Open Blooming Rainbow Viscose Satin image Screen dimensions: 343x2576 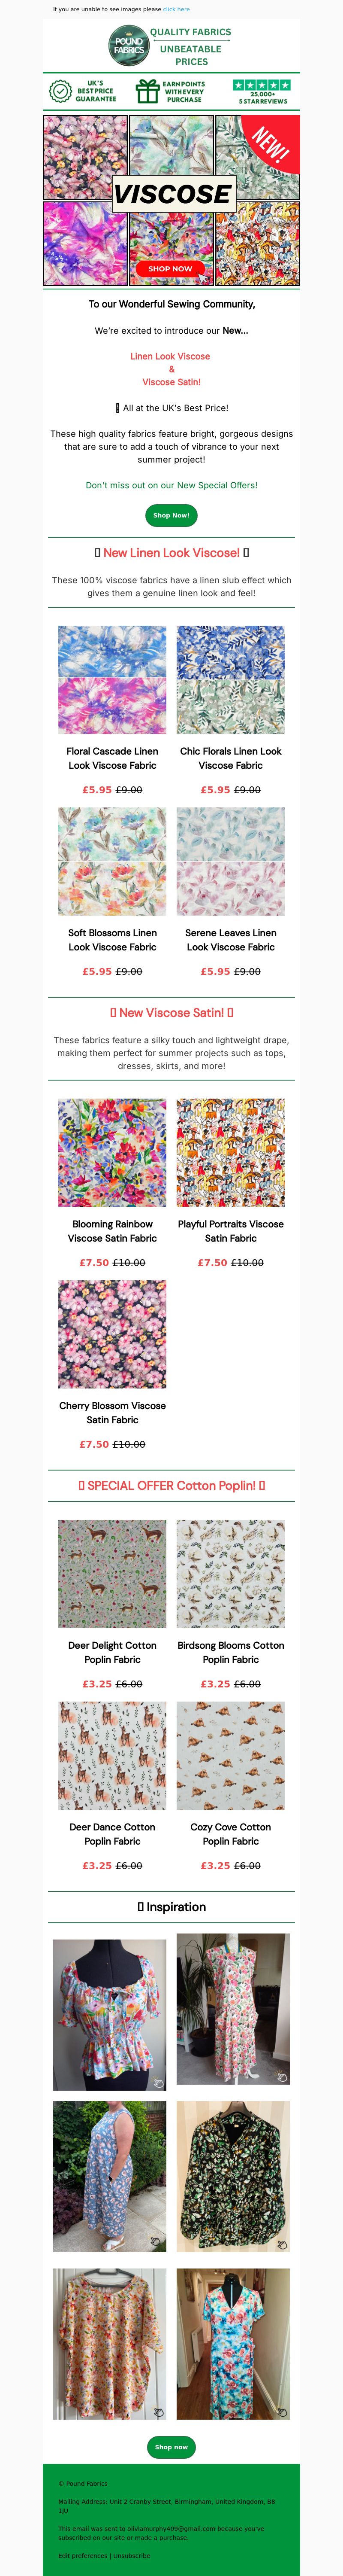point(113,1153)
